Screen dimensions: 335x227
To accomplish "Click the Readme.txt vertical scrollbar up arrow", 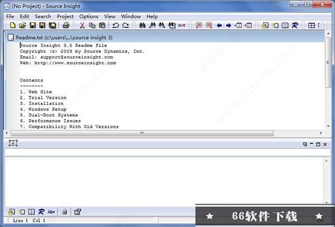I will [328, 33].
